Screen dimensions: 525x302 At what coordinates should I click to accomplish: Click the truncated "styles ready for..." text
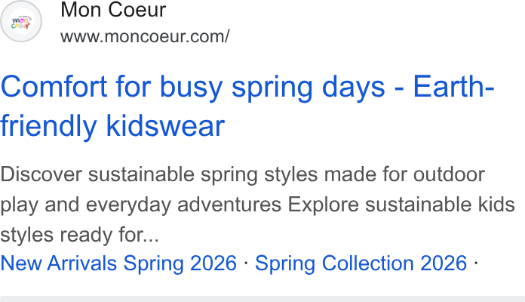click(80, 235)
